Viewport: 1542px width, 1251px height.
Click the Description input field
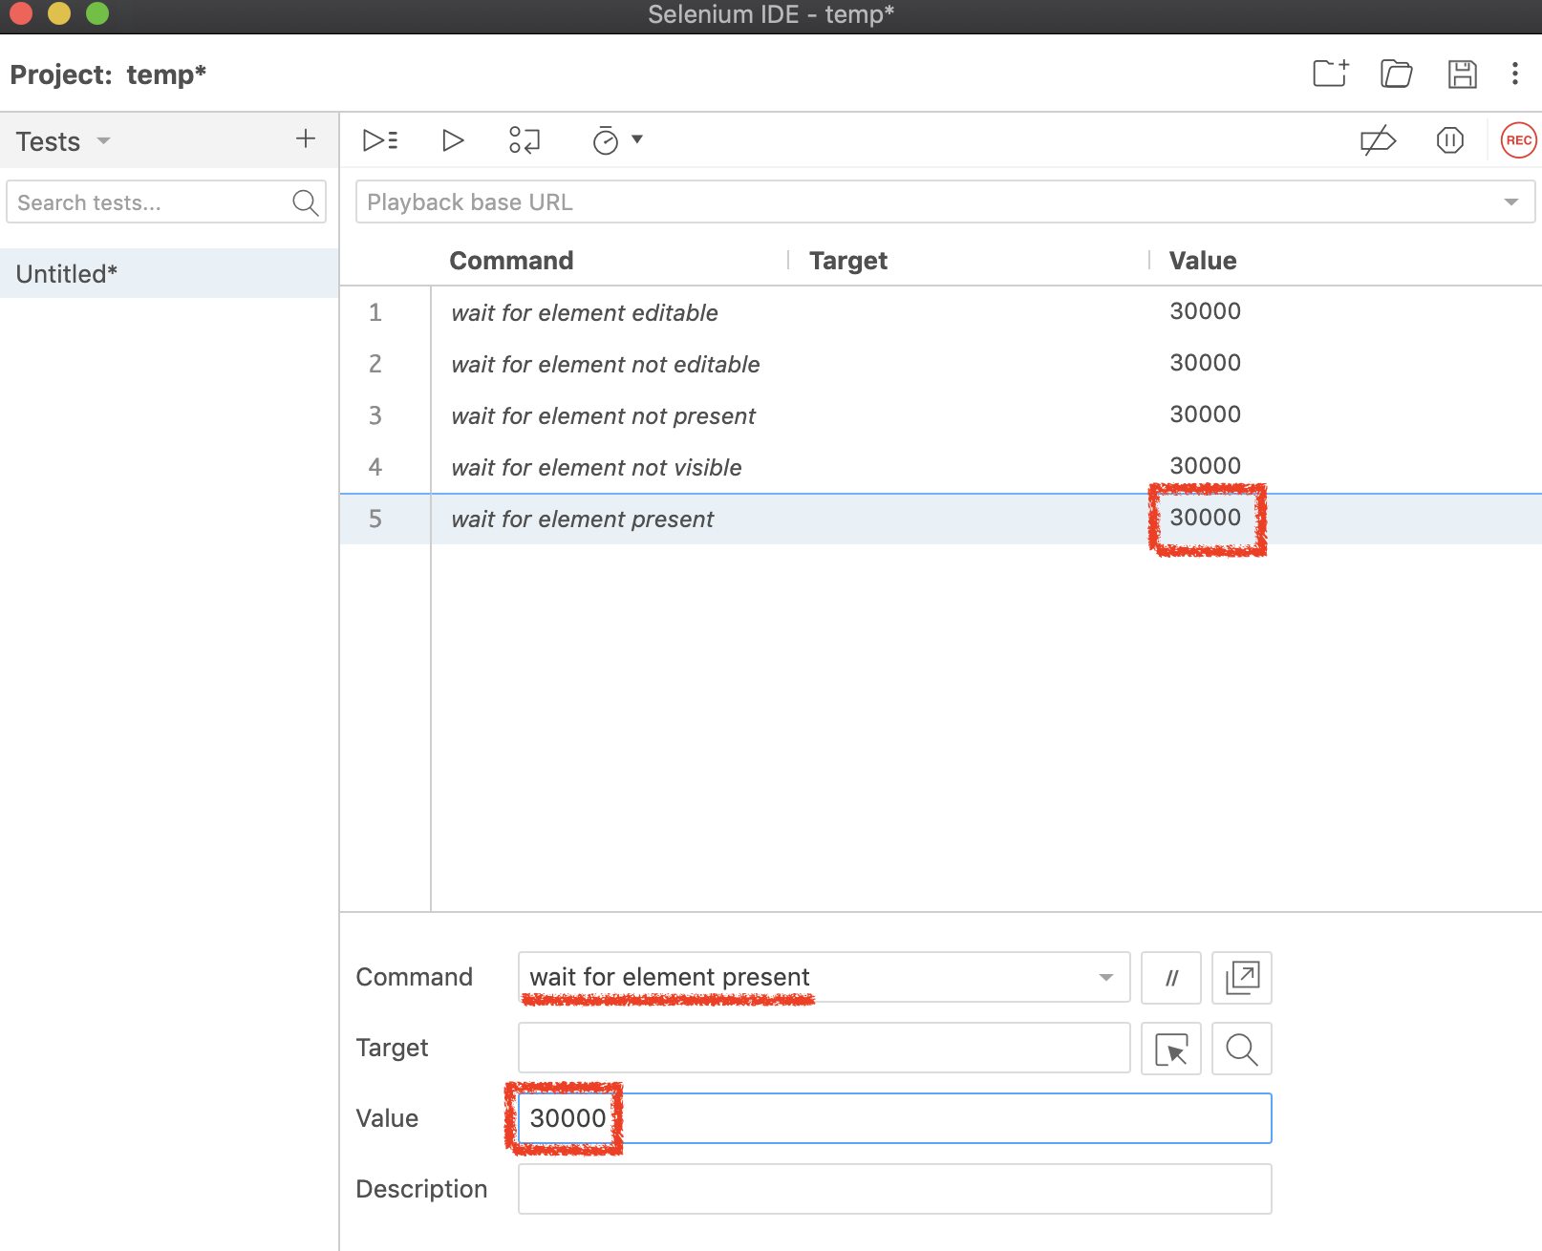[x=894, y=1189]
